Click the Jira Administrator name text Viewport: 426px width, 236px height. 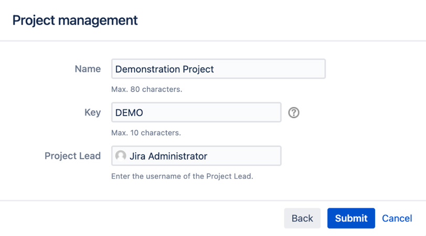click(168, 156)
